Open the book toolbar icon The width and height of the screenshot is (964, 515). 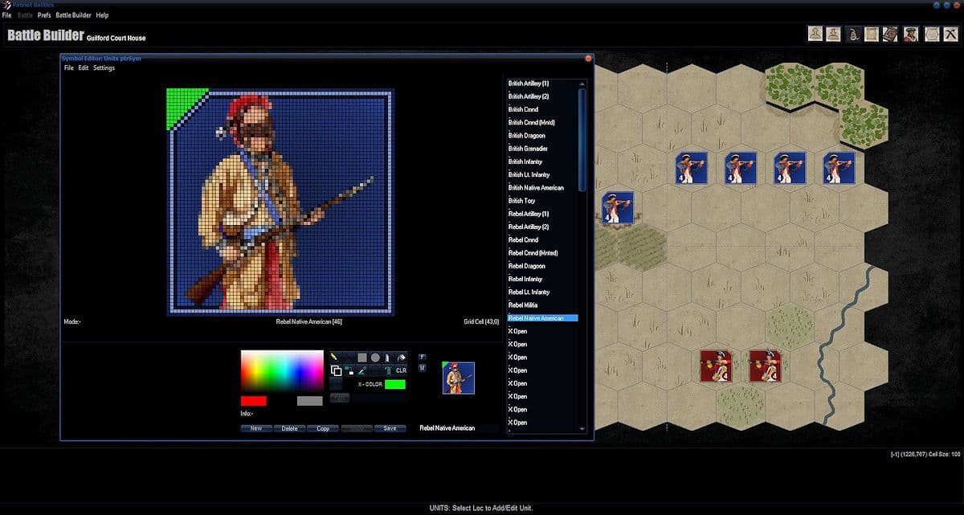click(x=890, y=34)
